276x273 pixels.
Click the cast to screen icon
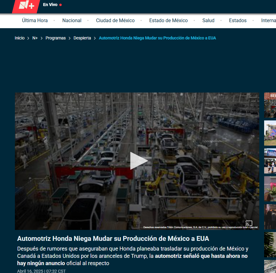(x=249, y=223)
